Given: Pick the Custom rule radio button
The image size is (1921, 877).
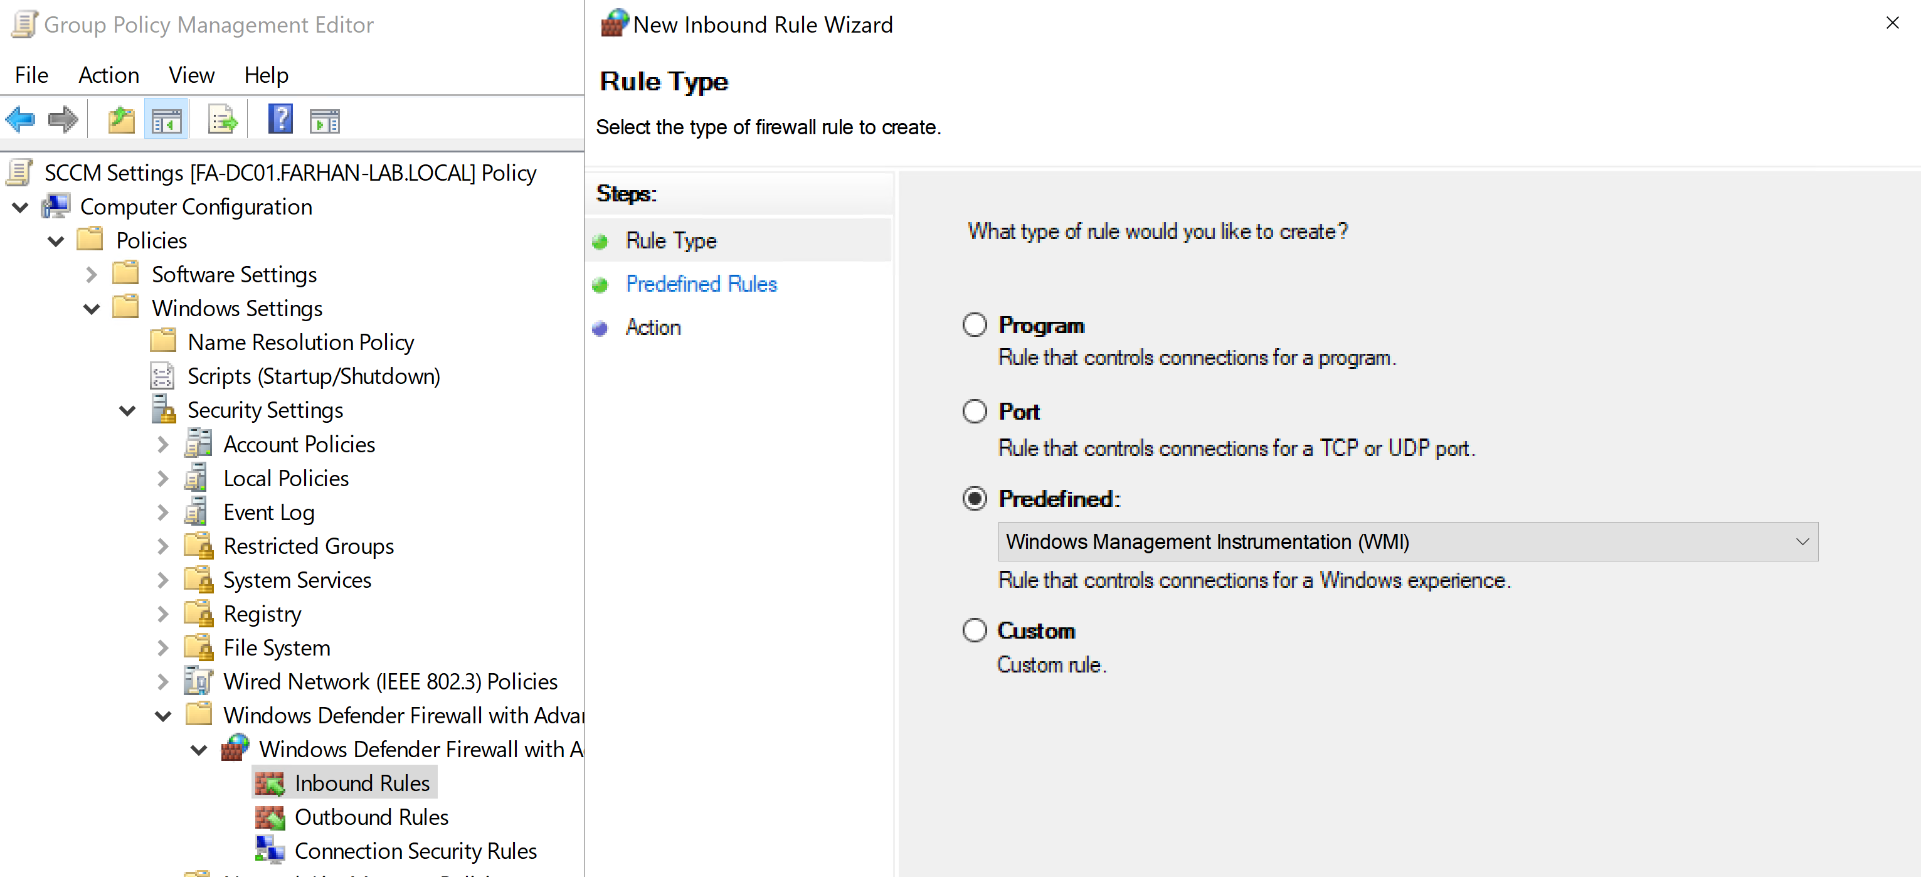Looking at the screenshot, I should (975, 631).
